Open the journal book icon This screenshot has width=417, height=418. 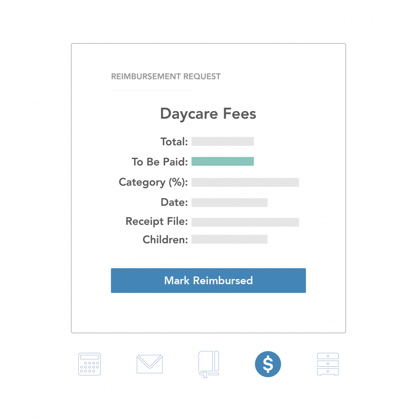[208, 364]
